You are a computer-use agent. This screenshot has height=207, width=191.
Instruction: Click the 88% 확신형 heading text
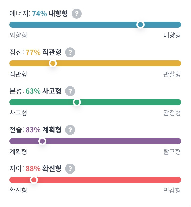(43, 168)
